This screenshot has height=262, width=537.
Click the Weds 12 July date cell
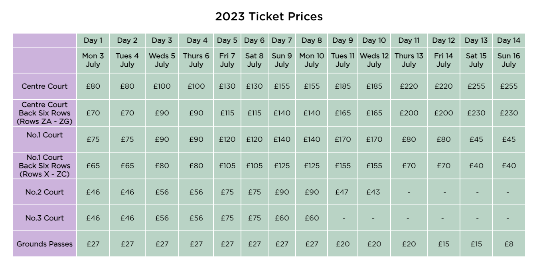point(374,60)
